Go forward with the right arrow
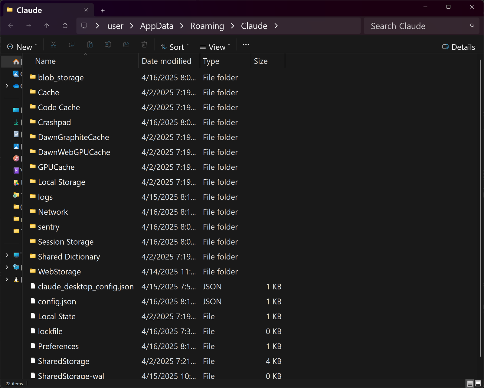This screenshot has height=388, width=484. (29, 26)
